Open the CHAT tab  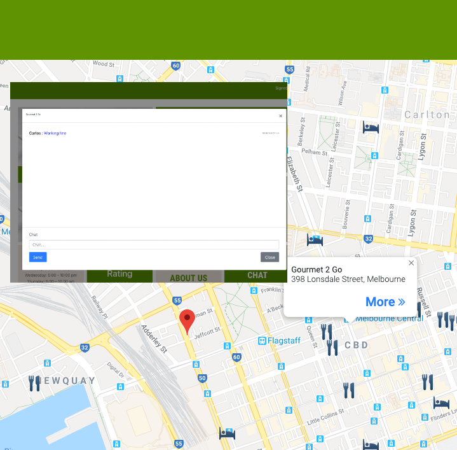pos(257,276)
